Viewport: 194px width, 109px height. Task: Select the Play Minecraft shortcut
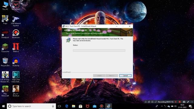(x=5, y=91)
